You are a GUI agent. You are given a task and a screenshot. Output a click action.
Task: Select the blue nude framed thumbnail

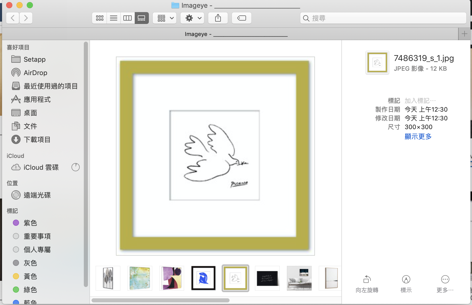point(203,278)
